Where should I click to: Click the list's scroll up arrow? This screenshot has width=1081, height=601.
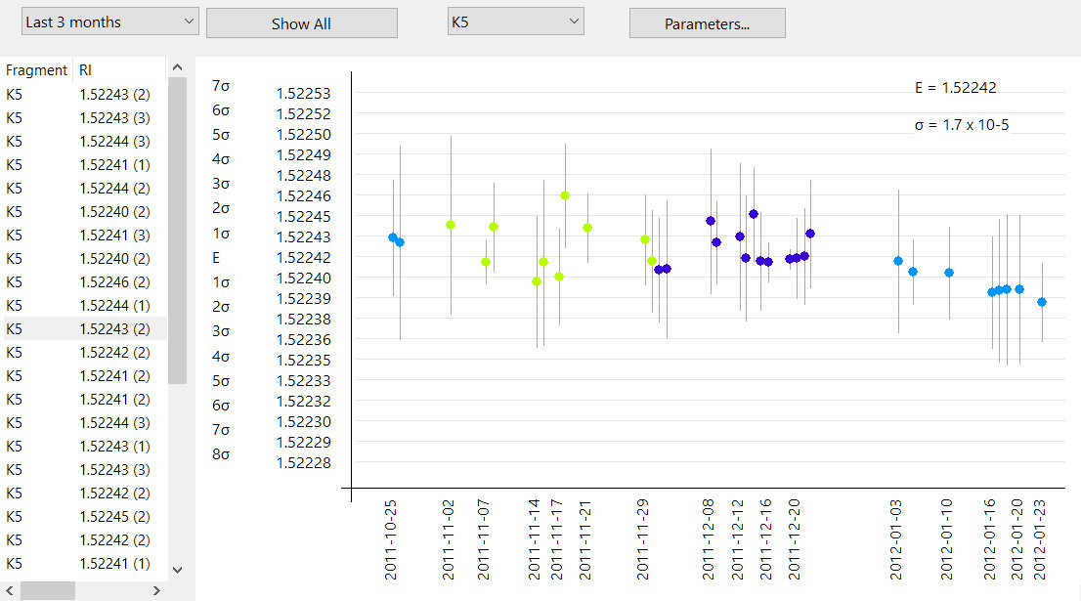177,67
